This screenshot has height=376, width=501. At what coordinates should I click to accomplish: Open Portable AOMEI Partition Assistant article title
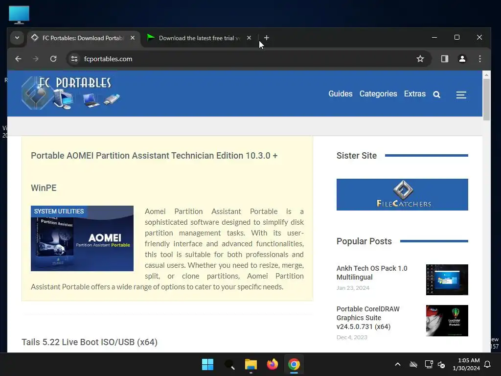(x=154, y=171)
